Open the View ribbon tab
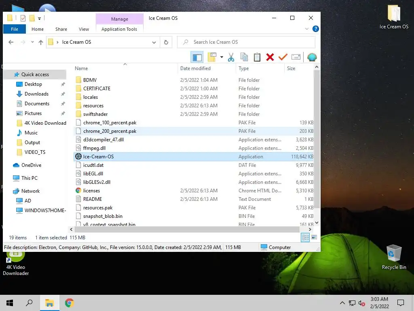 tap(84, 29)
